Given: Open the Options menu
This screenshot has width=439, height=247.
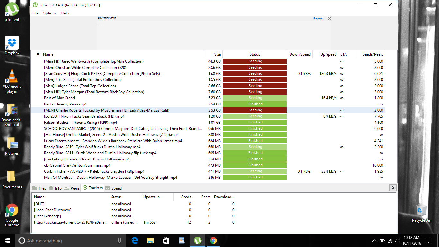Looking at the screenshot, I should click(x=49, y=13).
